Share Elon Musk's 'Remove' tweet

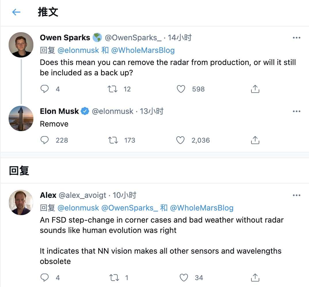tap(255, 140)
